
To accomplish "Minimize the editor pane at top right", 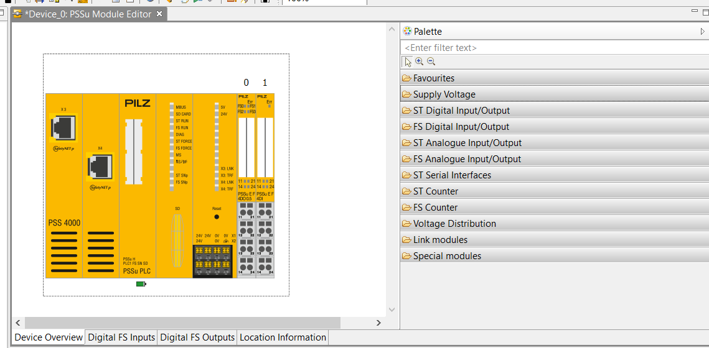I will (695, 11).
